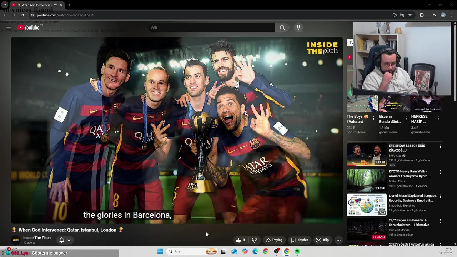
Task: Start voice search with the microphone
Action: tap(298, 27)
